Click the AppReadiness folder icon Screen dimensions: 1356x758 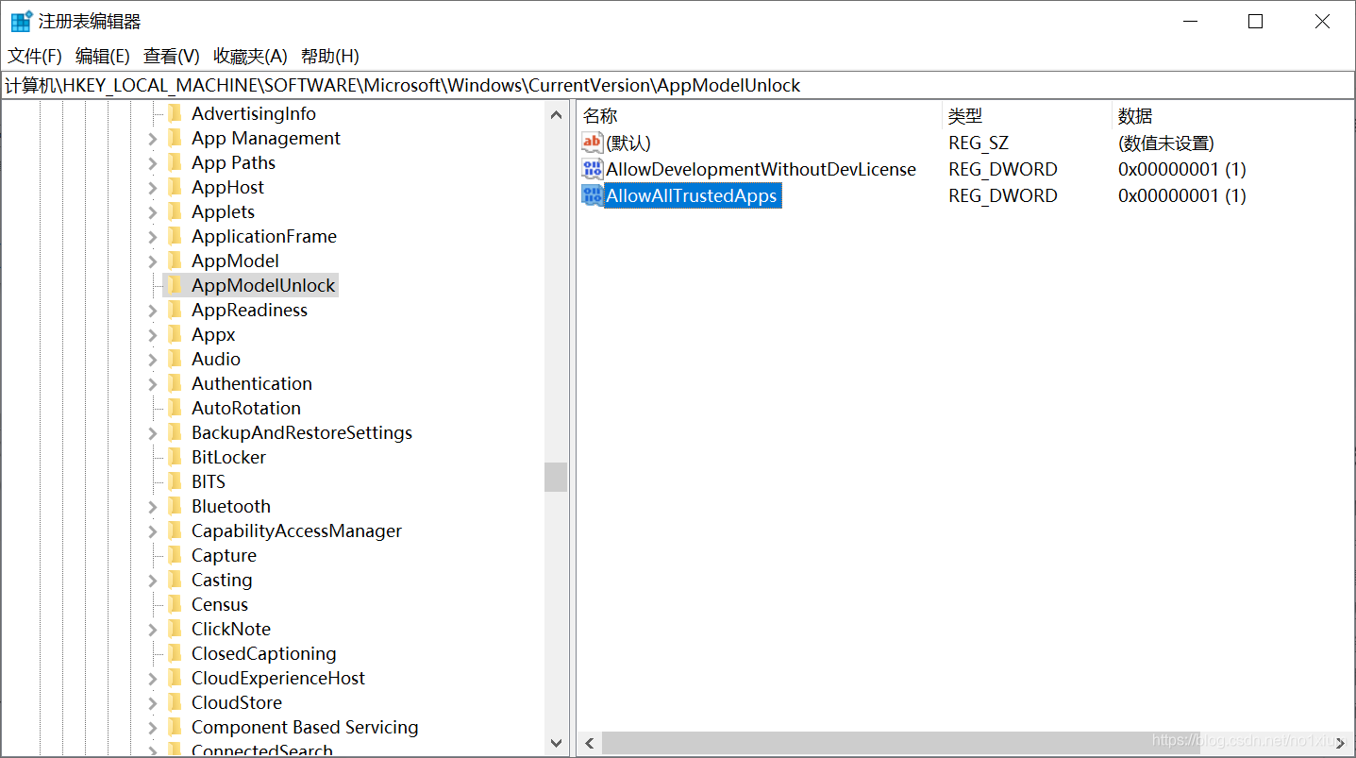tap(175, 310)
